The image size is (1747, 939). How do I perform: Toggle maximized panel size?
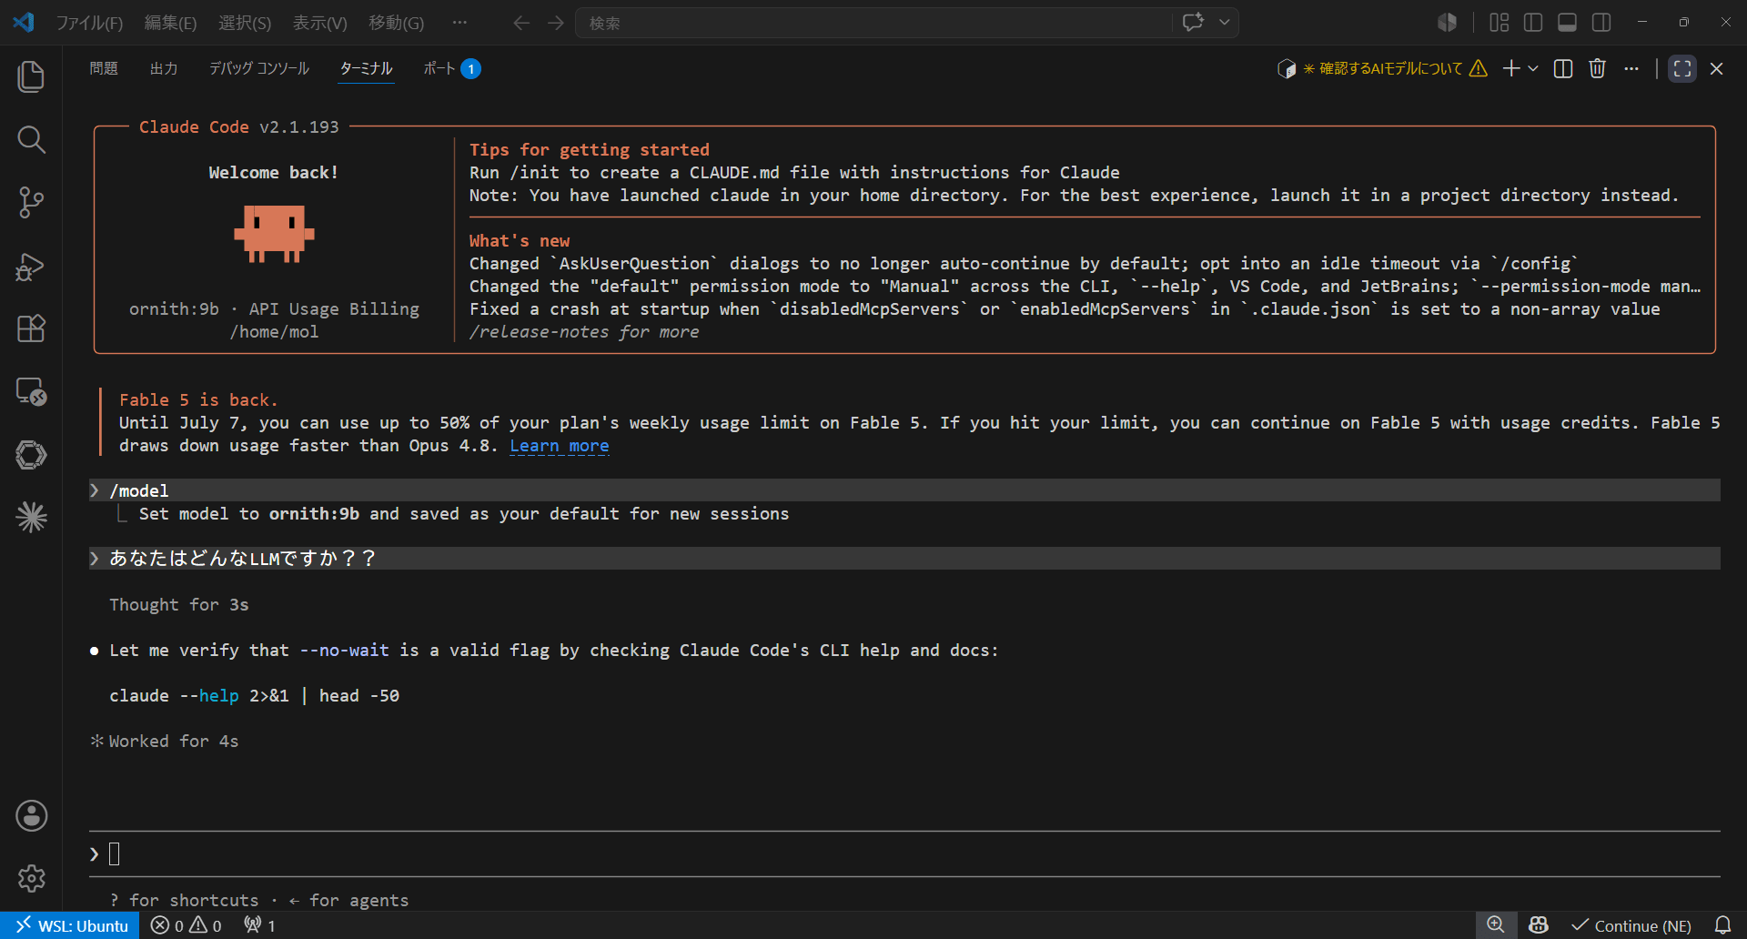pos(1682,68)
